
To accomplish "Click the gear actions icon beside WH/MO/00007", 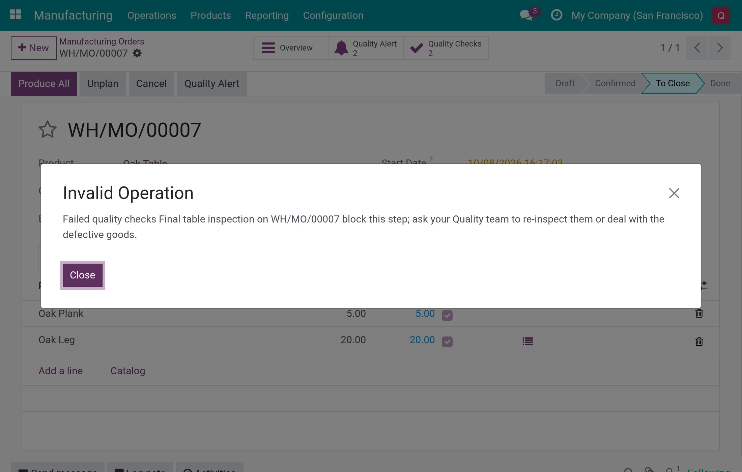I will click(x=137, y=53).
